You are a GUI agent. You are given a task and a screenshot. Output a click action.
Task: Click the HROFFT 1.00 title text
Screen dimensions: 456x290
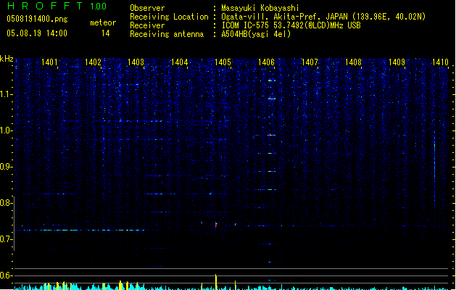(57, 6)
